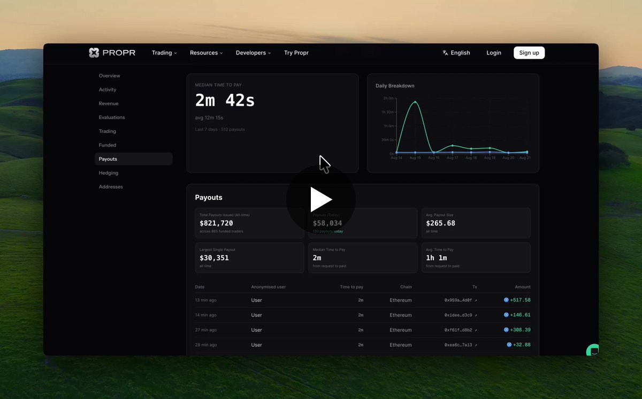Select Trading in the sidebar
This screenshot has width=642, height=399.
108,131
